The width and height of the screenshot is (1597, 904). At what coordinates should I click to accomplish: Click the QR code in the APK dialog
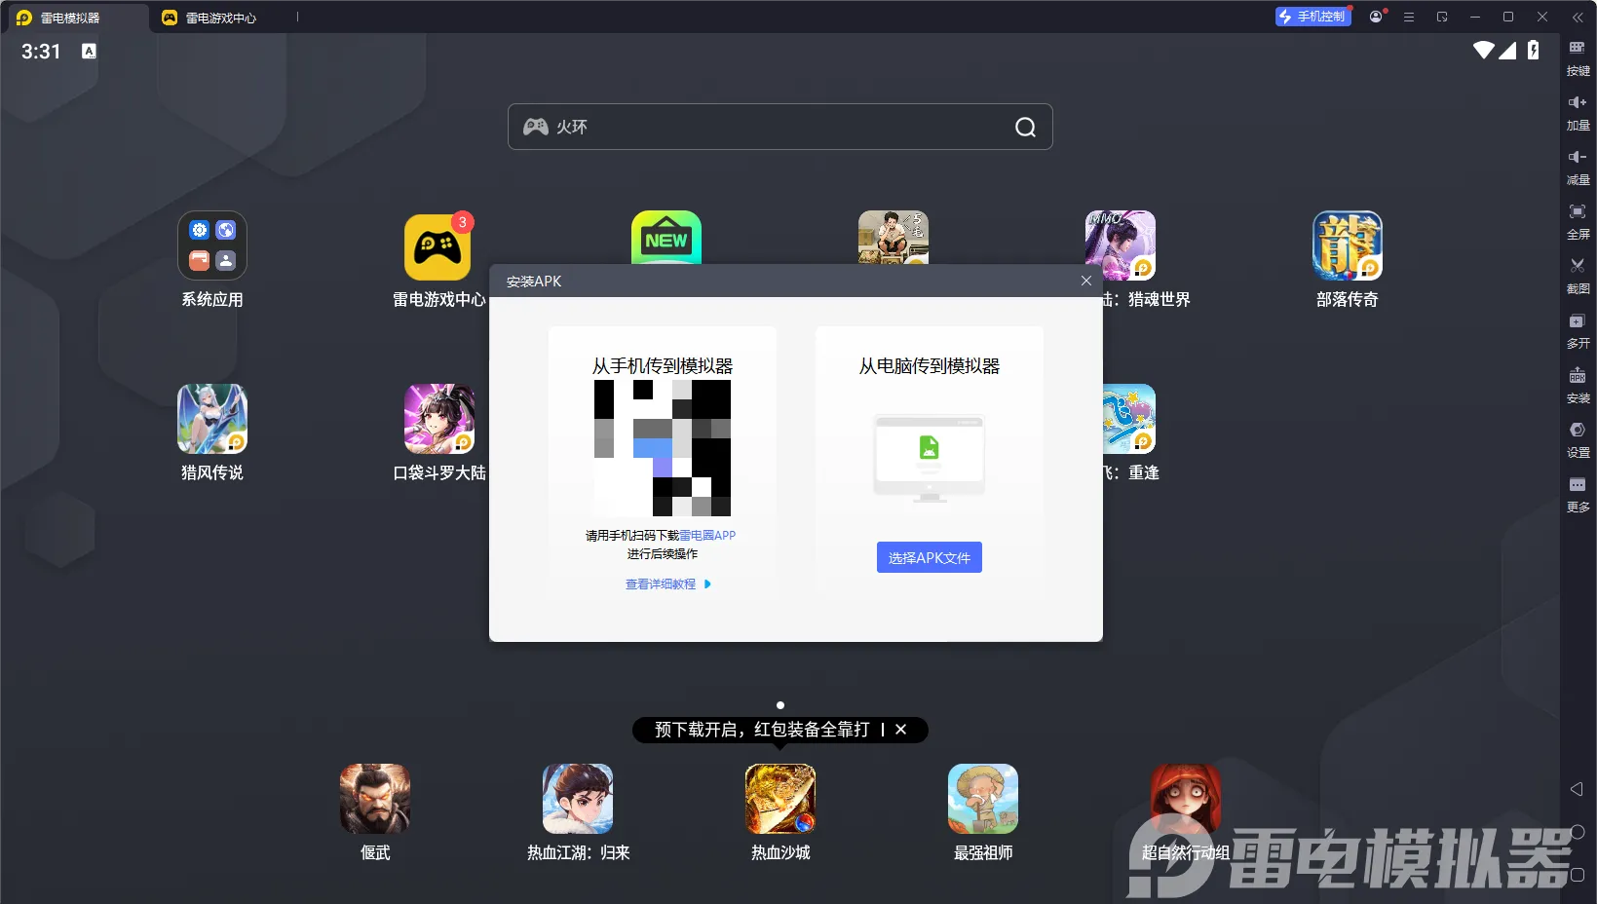(663, 448)
